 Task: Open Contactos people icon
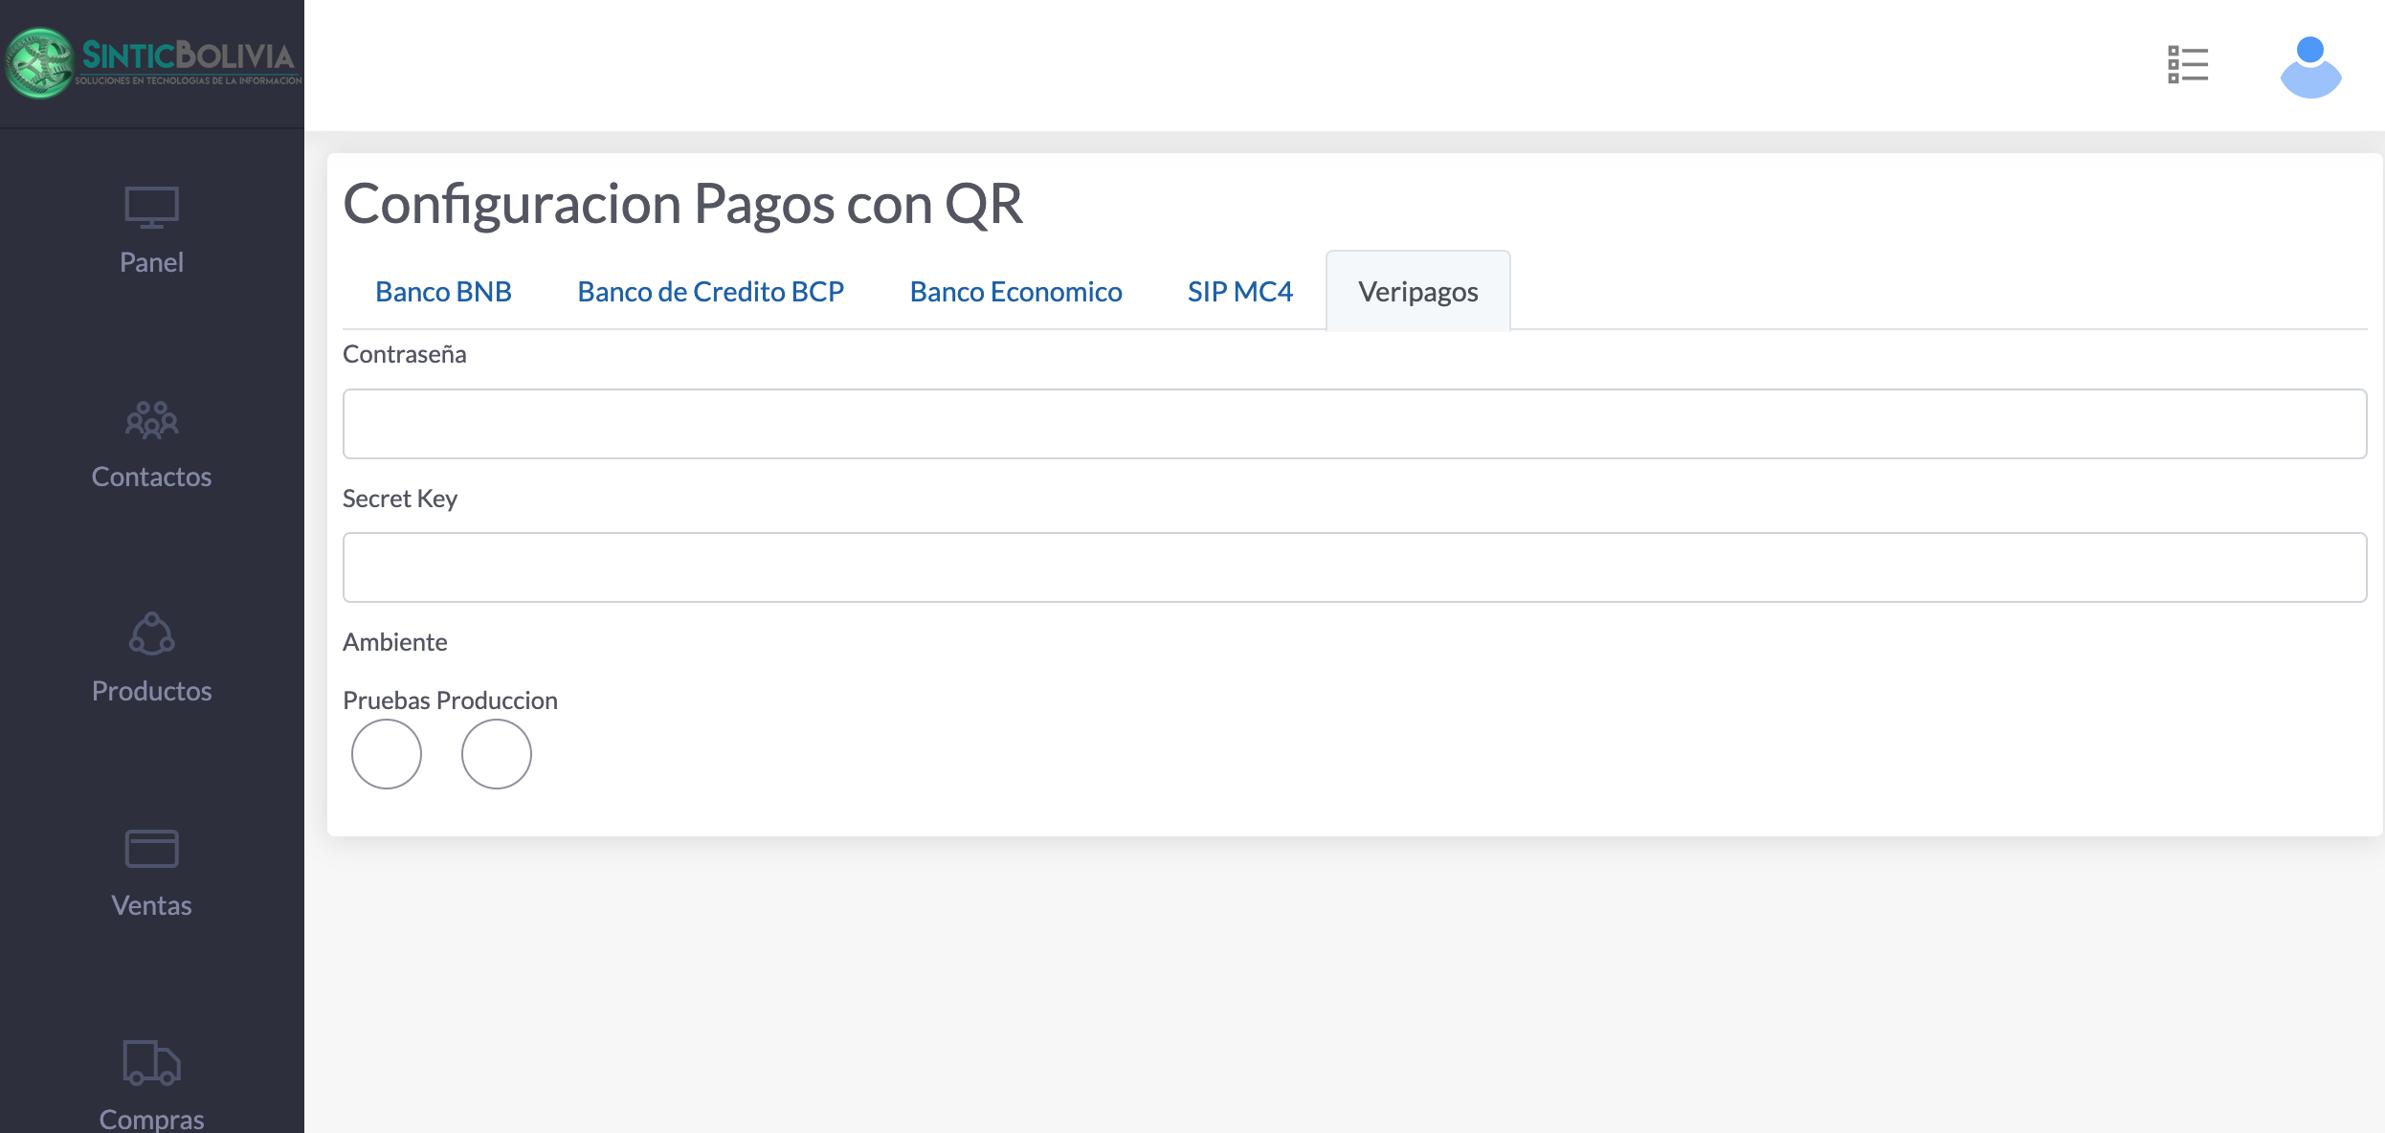click(151, 420)
